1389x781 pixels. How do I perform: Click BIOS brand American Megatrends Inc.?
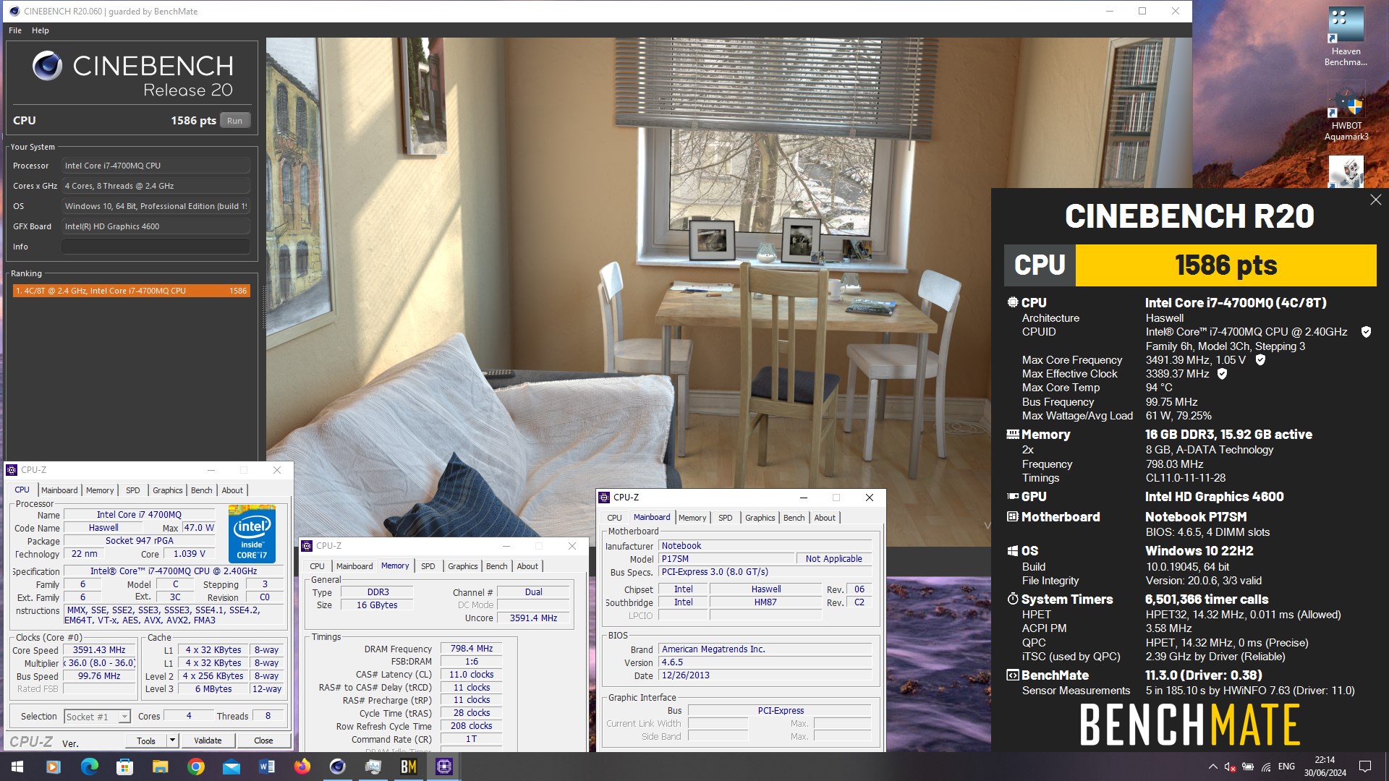pos(765,649)
